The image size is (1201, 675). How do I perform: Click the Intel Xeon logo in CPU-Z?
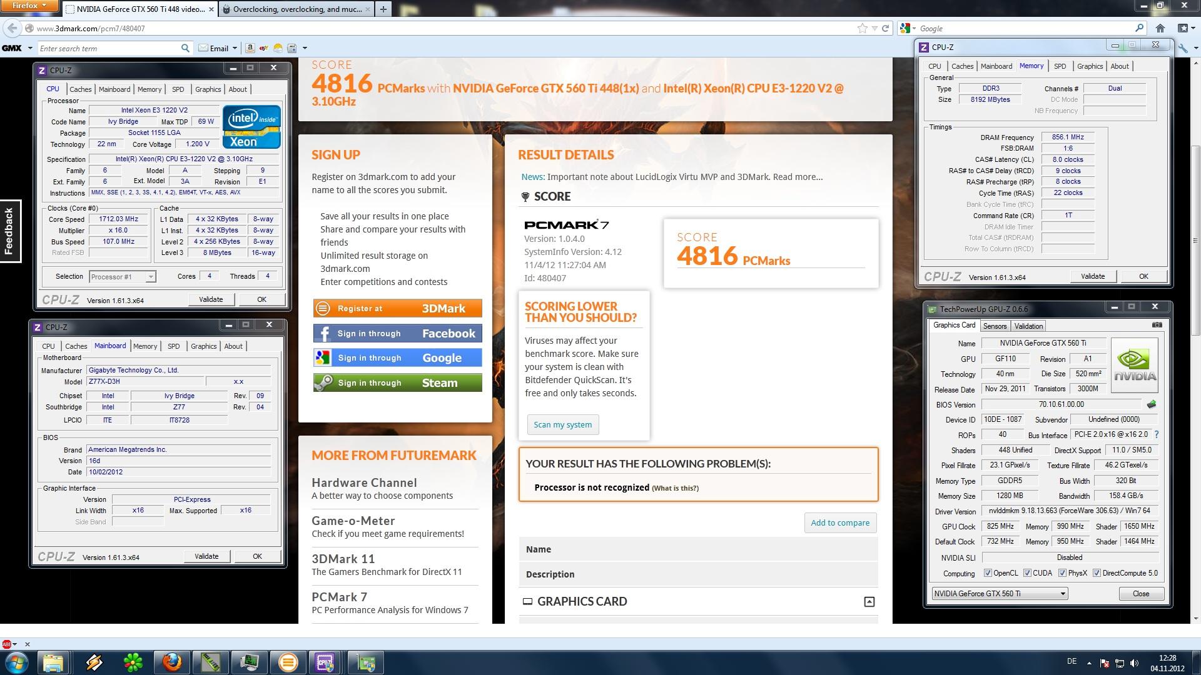tap(251, 126)
